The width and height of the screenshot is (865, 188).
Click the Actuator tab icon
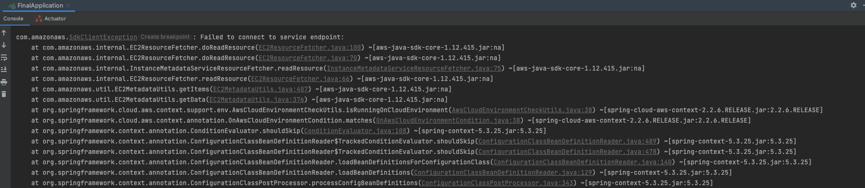[39, 19]
